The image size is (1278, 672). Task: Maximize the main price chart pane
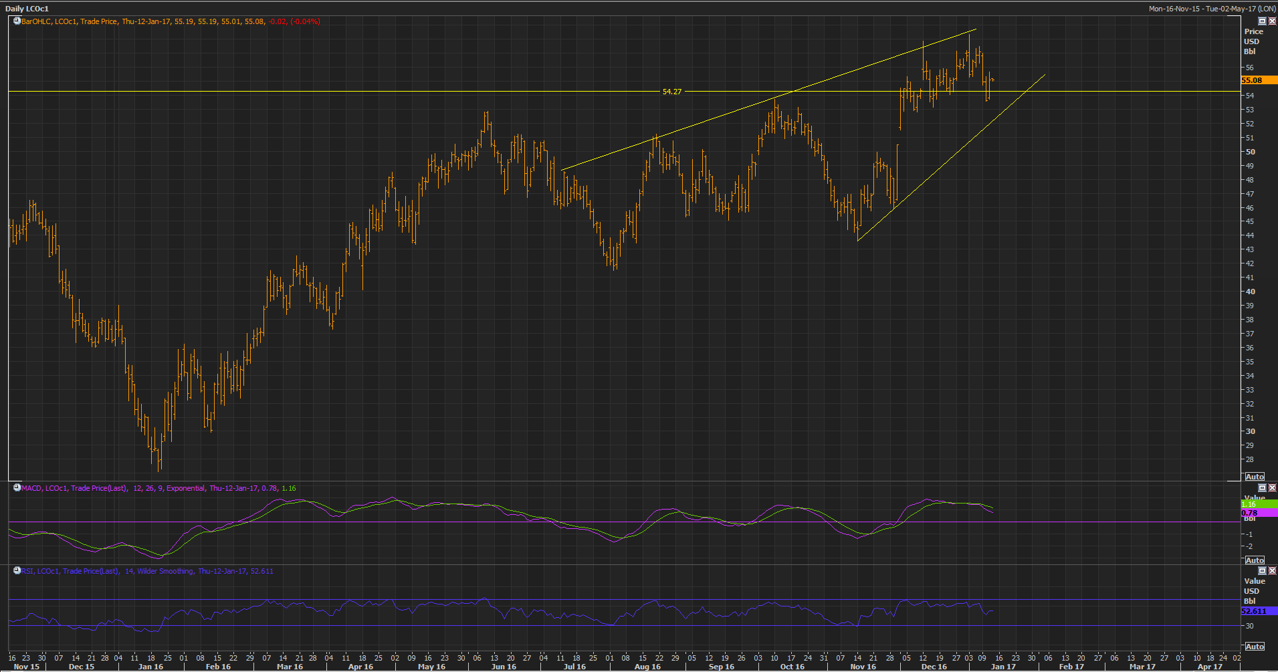click(1262, 21)
